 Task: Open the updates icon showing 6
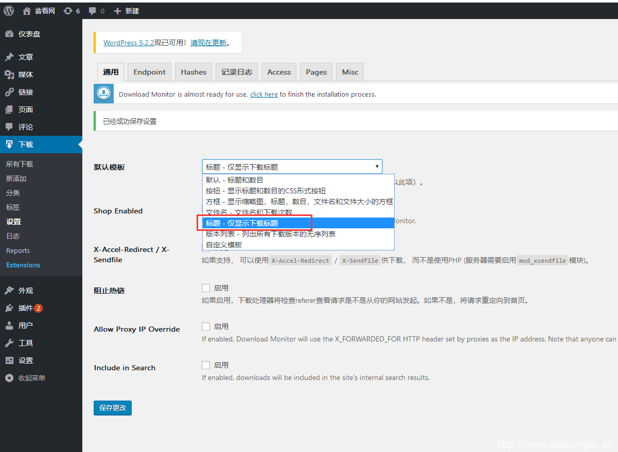click(68, 11)
